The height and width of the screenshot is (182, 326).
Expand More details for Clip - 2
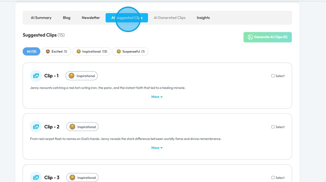(x=157, y=148)
